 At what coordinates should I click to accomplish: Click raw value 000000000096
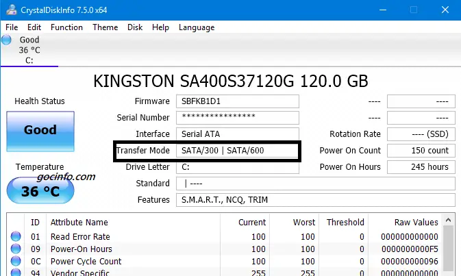(x=410, y=262)
